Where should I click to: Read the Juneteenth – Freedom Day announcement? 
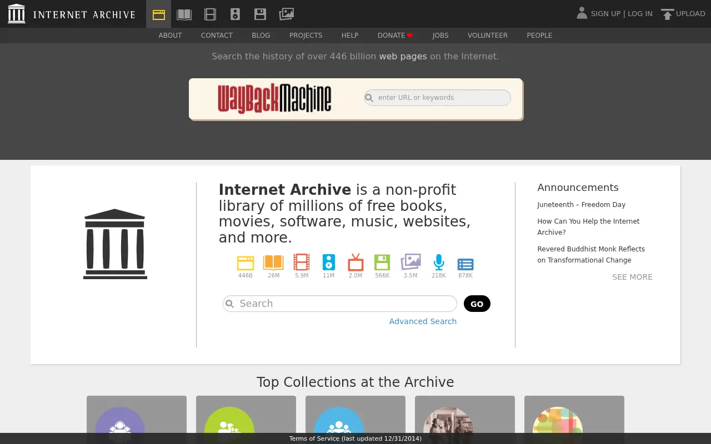point(582,205)
